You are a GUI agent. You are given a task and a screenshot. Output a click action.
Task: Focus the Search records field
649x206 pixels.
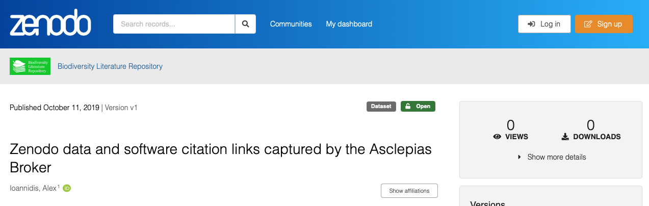point(174,24)
